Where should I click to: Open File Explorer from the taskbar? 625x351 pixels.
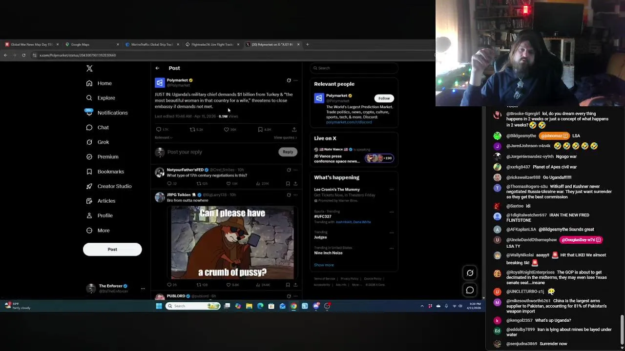pyautogui.click(x=249, y=306)
